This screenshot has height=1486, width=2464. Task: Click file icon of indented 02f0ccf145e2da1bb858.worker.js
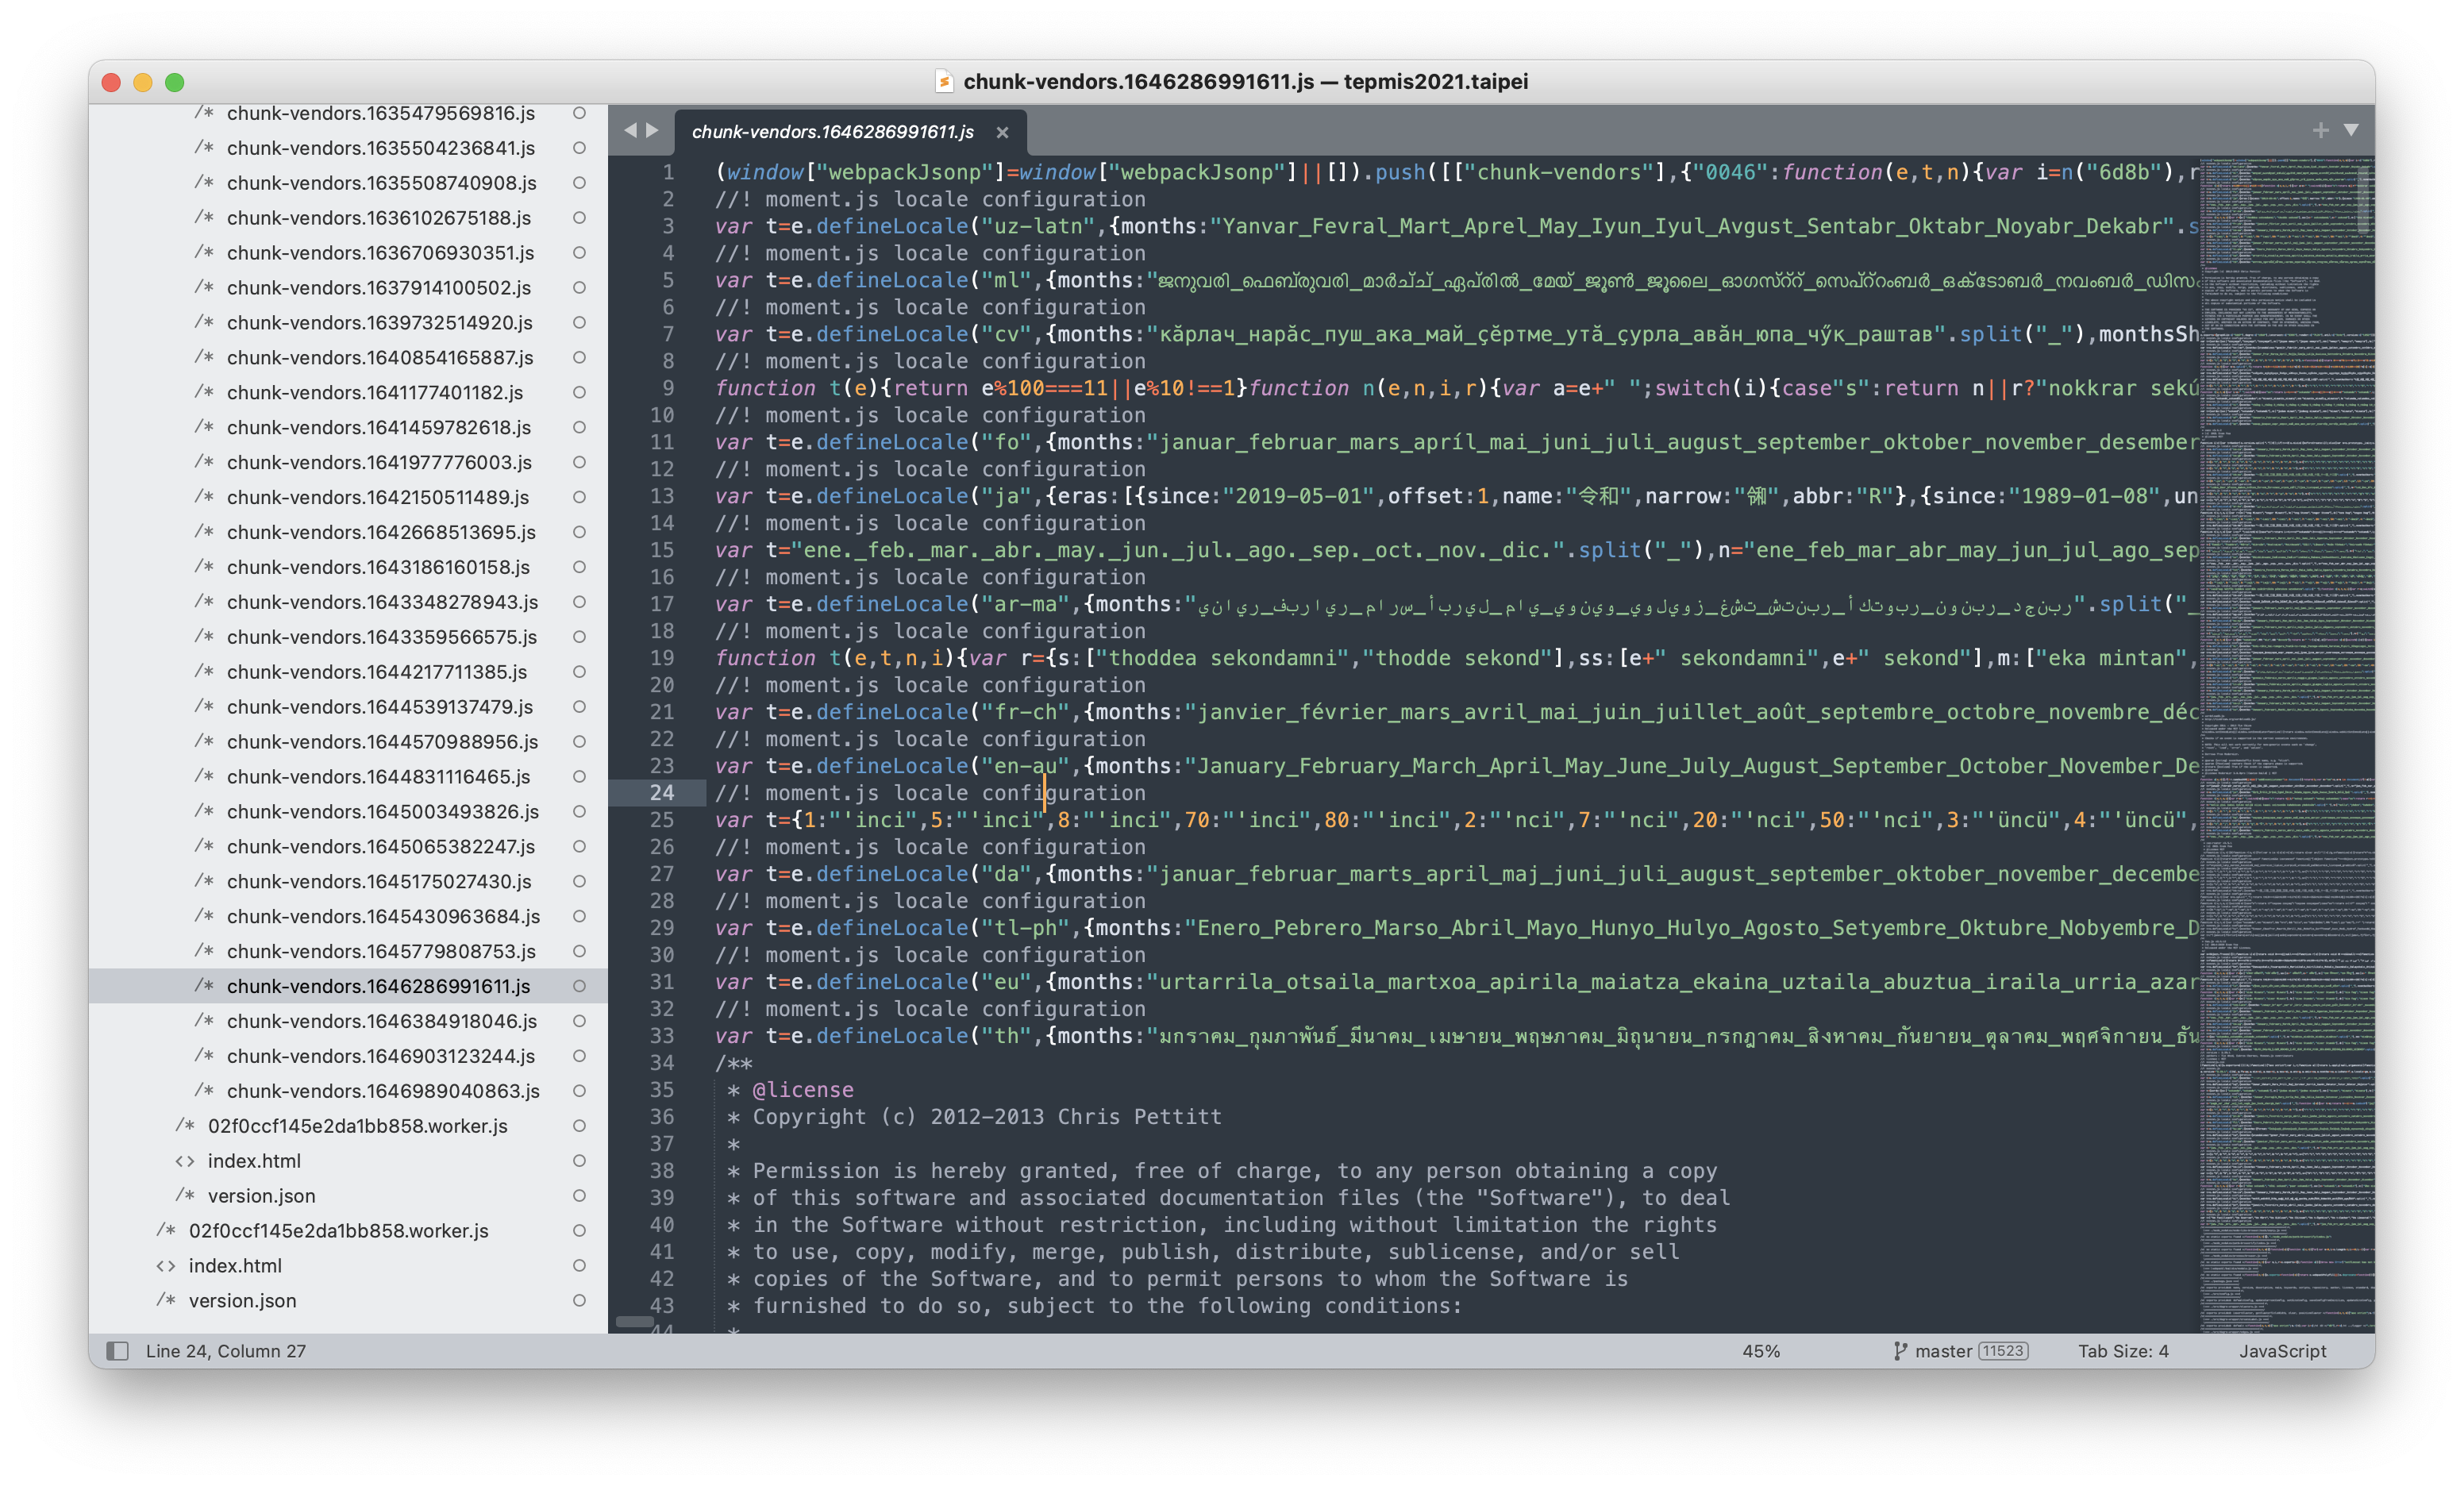[185, 1126]
